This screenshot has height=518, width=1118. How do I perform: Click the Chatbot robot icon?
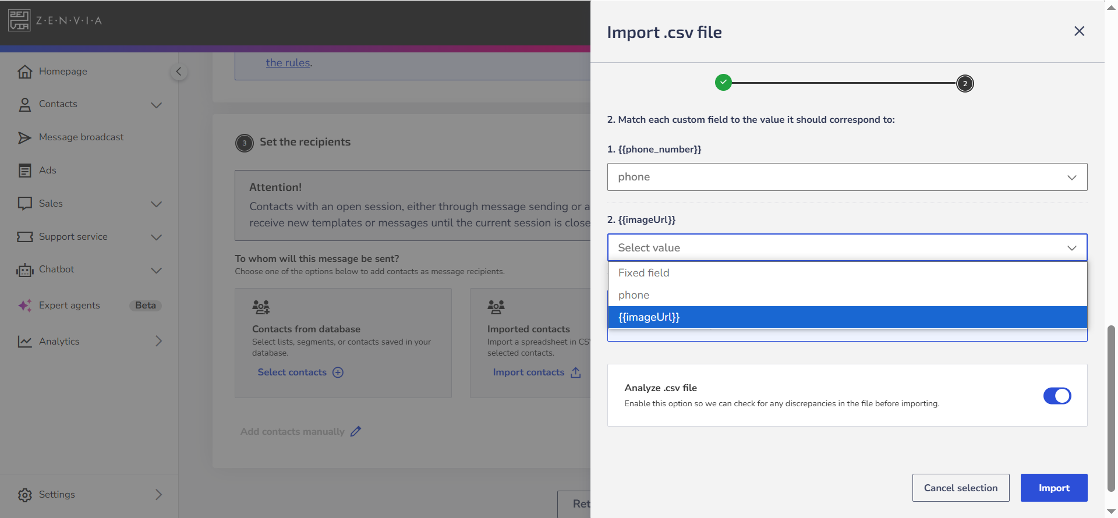24,270
